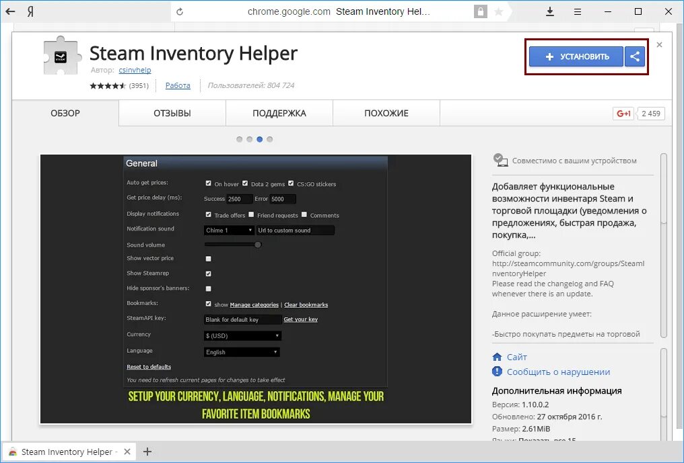Open the English language dropdown
This screenshot has width=684, height=463.
pos(242,352)
